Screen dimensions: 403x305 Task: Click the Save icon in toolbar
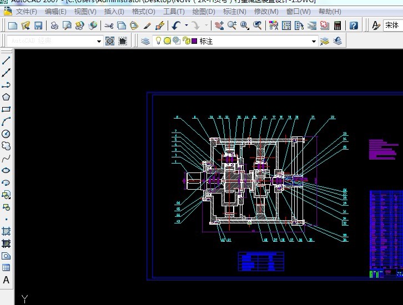click(38, 25)
